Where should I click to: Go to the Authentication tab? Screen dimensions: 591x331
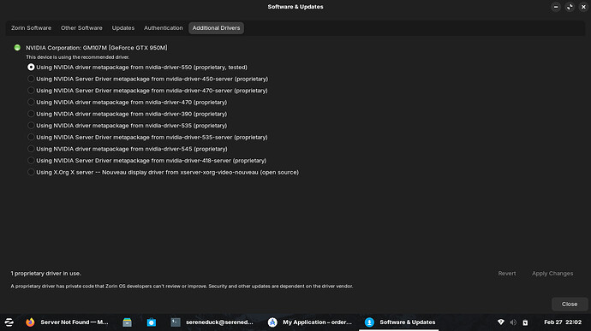pyautogui.click(x=164, y=28)
